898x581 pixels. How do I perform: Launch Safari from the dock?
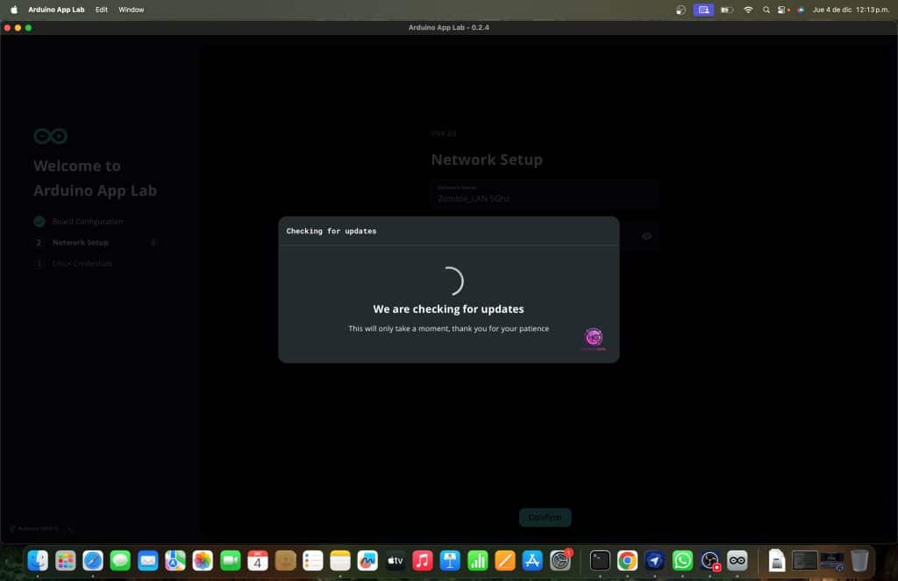(x=93, y=560)
